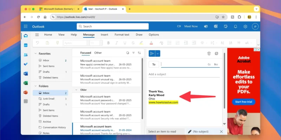The width and height of the screenshot is (281, 140).
Task: Open the notifications bell
Action: [x=235, y=27]
